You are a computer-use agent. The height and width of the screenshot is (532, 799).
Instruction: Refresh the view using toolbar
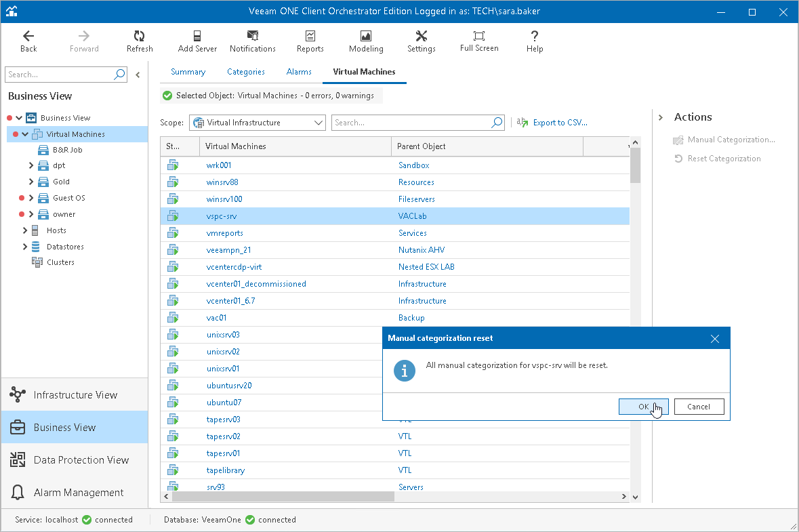[140, 41]
